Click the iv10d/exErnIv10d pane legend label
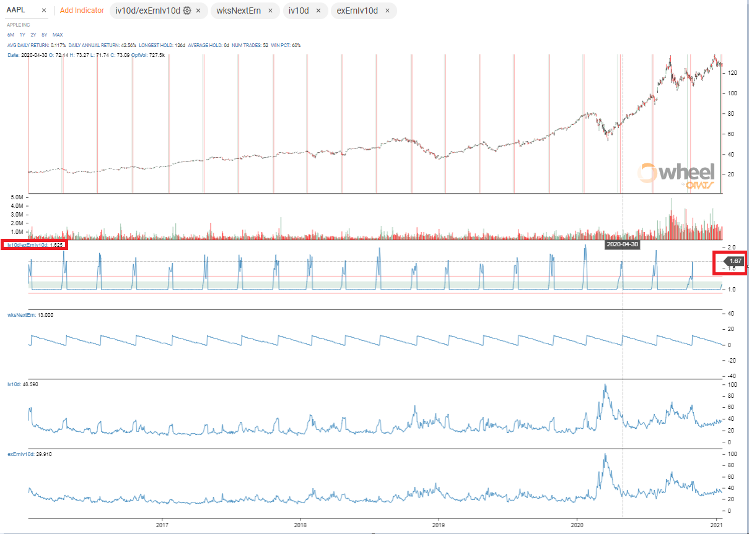 point(35,245)
